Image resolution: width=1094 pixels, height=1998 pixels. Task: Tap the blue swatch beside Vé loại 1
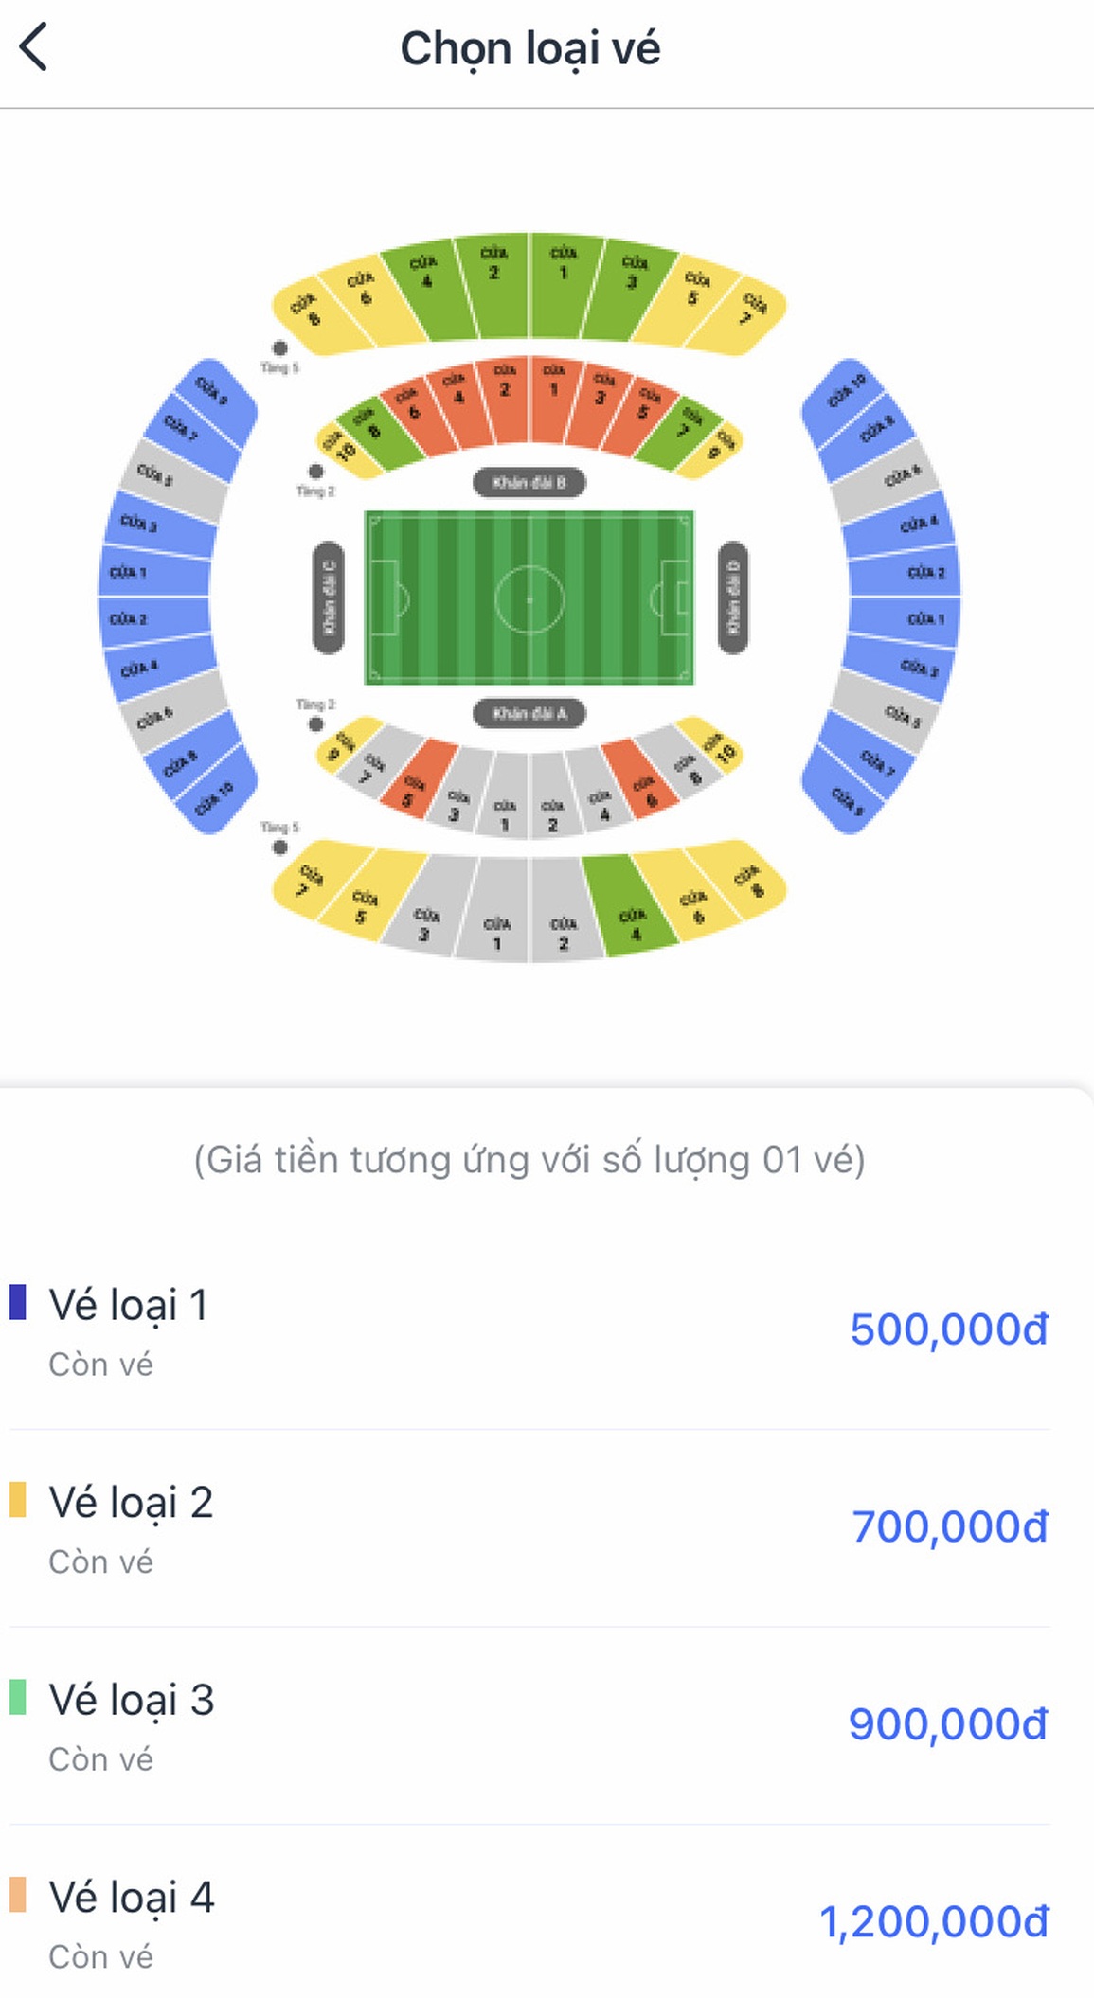pos(17,1302)
